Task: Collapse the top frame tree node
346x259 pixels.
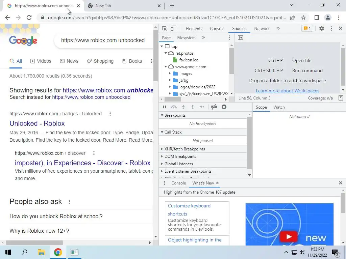Action: coord(162,47)
